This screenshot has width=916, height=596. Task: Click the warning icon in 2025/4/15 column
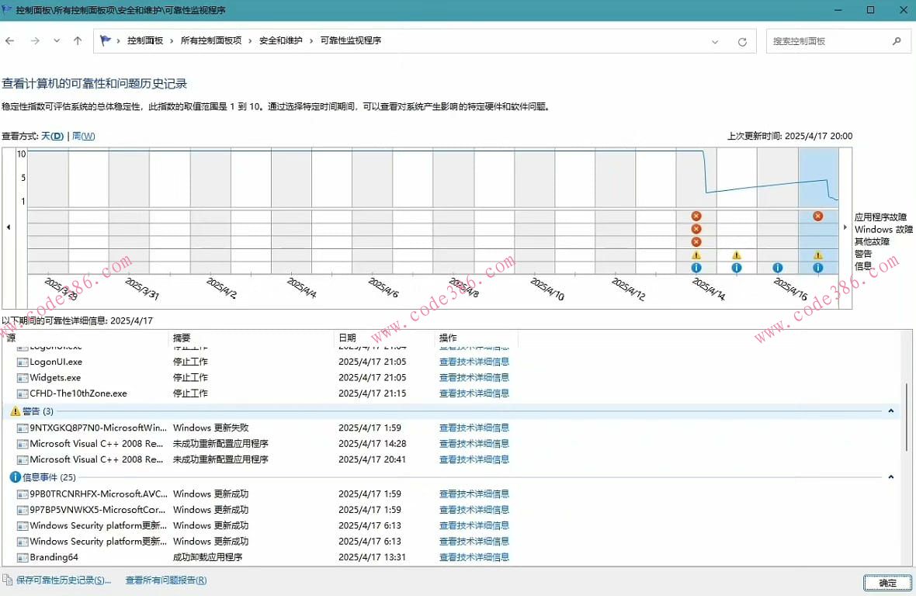pos(737,255)
